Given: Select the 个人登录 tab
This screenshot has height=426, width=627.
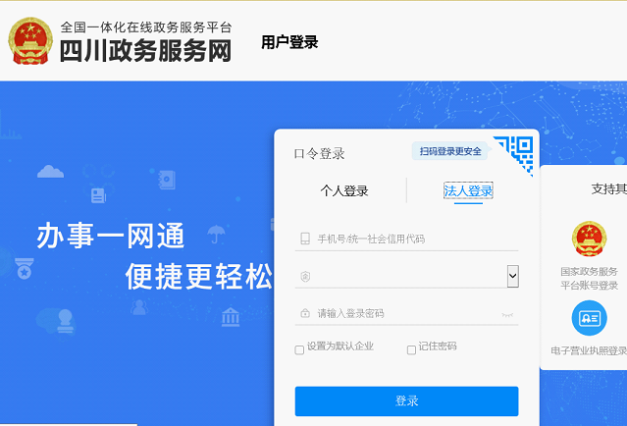Looking at the screenshot, I should [x=343, y=190].
